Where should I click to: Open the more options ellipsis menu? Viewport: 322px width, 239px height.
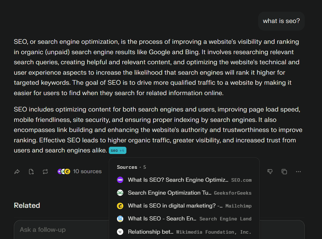point(298,172)
